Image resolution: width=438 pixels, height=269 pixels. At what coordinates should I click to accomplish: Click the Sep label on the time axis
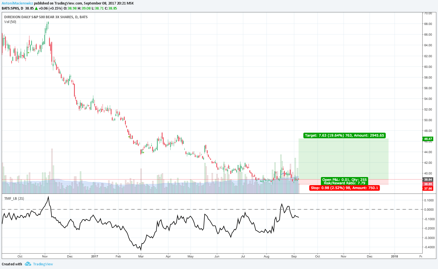pyautogui.click(x=294, y=256)
